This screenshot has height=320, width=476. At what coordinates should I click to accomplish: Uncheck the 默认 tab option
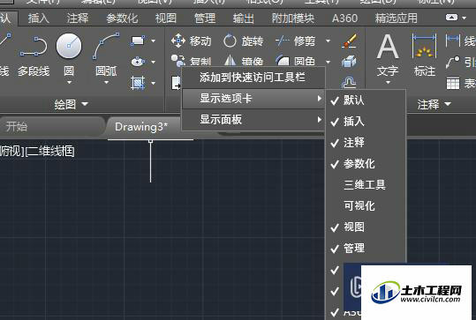point(366,100)
